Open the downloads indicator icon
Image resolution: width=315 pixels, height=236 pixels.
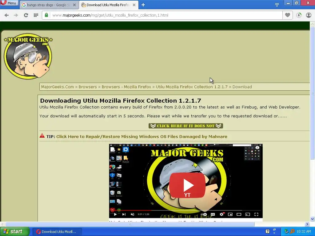(299, 15)
